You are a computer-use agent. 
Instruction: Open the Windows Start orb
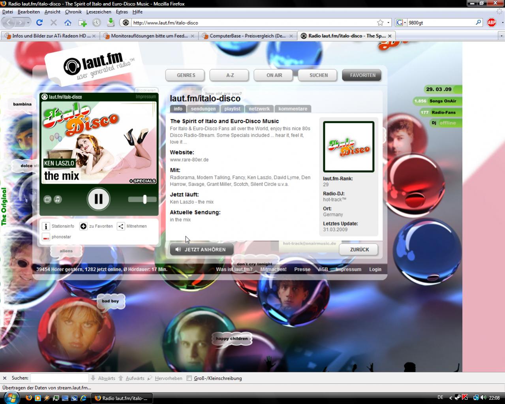[x=11, y=398]
